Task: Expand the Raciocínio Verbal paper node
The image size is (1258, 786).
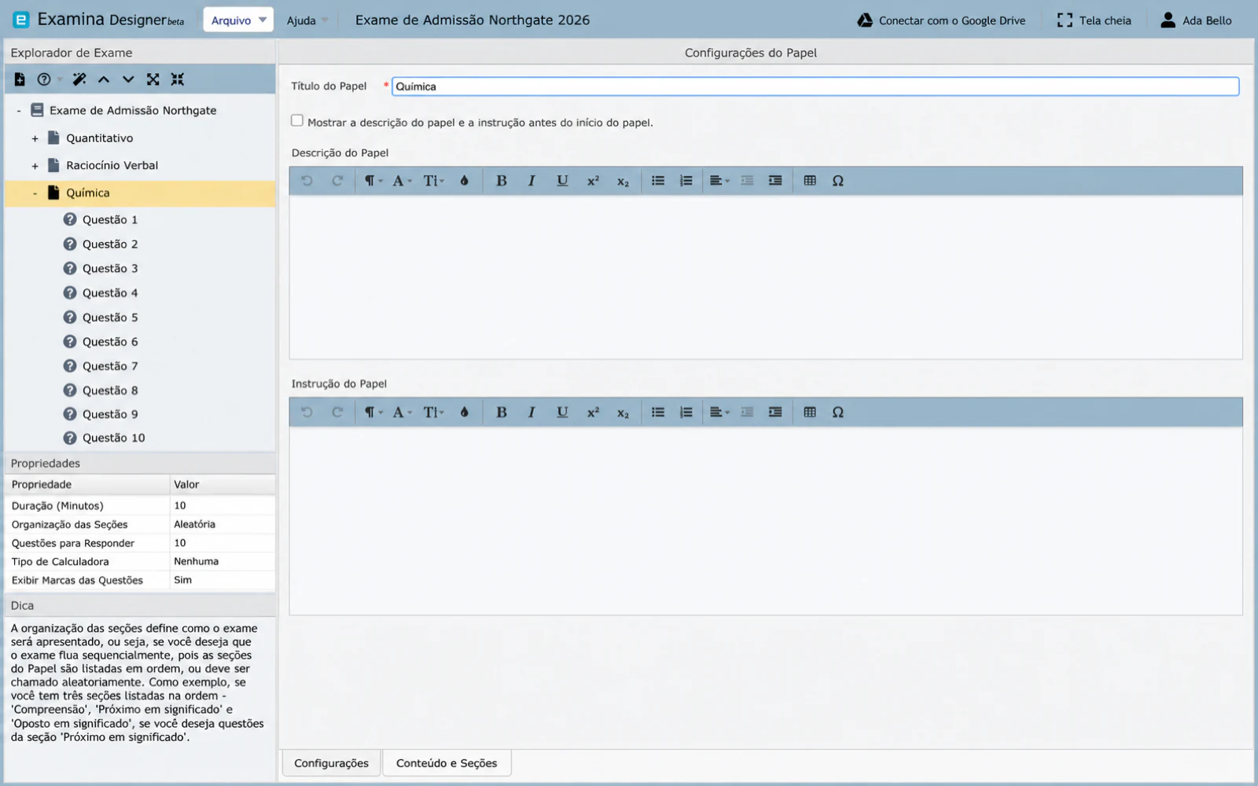Action: click(35, 166)
